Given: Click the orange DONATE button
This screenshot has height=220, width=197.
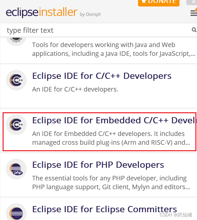Looking at the screenshot, I should pyautogui.click(x=159, y=3).
